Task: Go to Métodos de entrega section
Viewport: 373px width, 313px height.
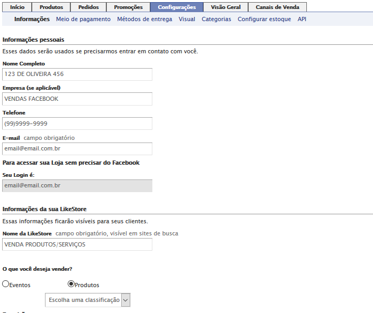Action: tap(144, 19)
